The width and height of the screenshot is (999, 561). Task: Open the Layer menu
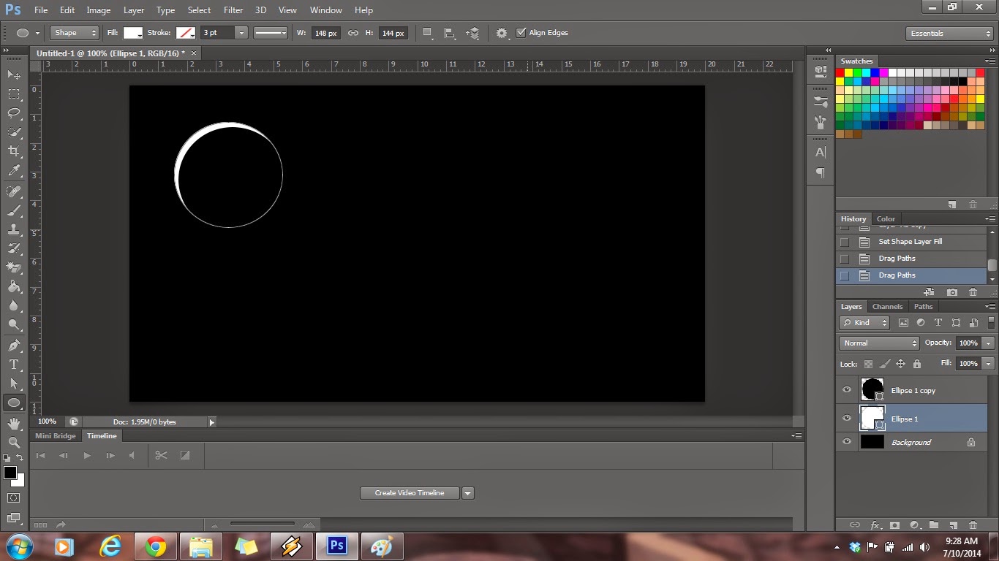coord(134,10)
